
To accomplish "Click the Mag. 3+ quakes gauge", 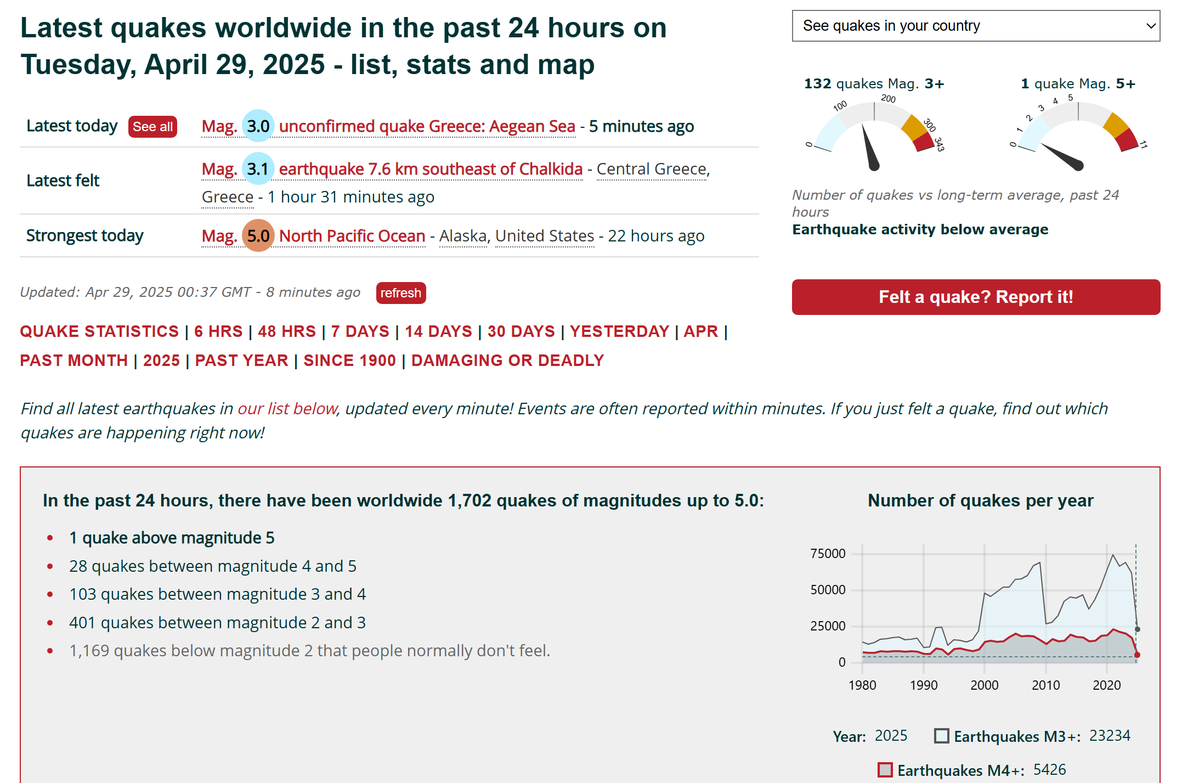I will (x=874, y=134).
